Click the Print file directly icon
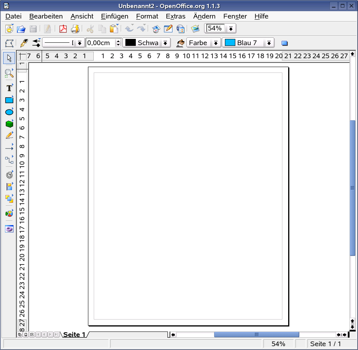Screen dimensions: 358x350 click(76, 29)
